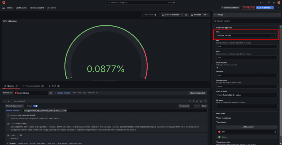Click the magnifier in Search options box
Screen dimensions: 282x145
(x=215, y=21)
